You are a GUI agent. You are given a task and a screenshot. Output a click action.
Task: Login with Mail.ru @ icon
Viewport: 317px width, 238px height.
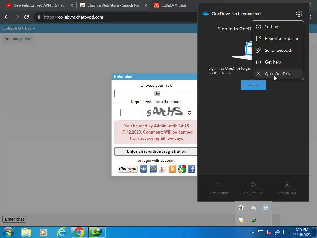pos(153,169)
